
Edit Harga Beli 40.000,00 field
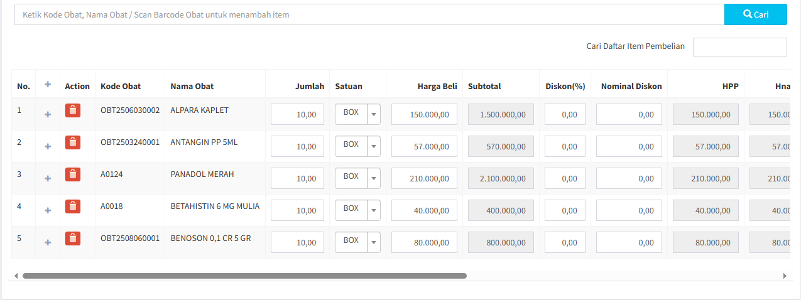[424, 210]
